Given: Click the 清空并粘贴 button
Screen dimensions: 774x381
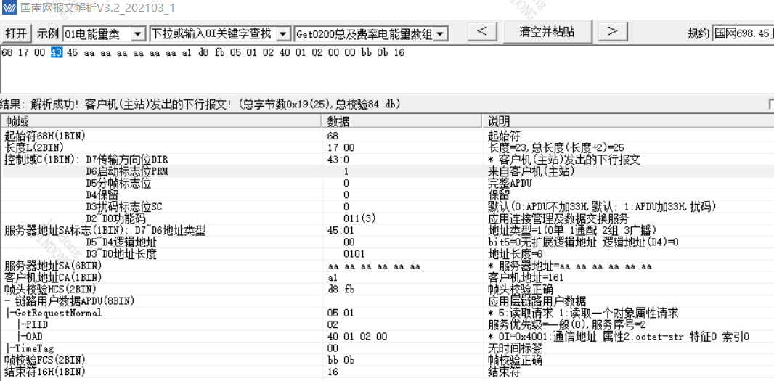Looking at the screenshot, I should [x=547, y=32].
